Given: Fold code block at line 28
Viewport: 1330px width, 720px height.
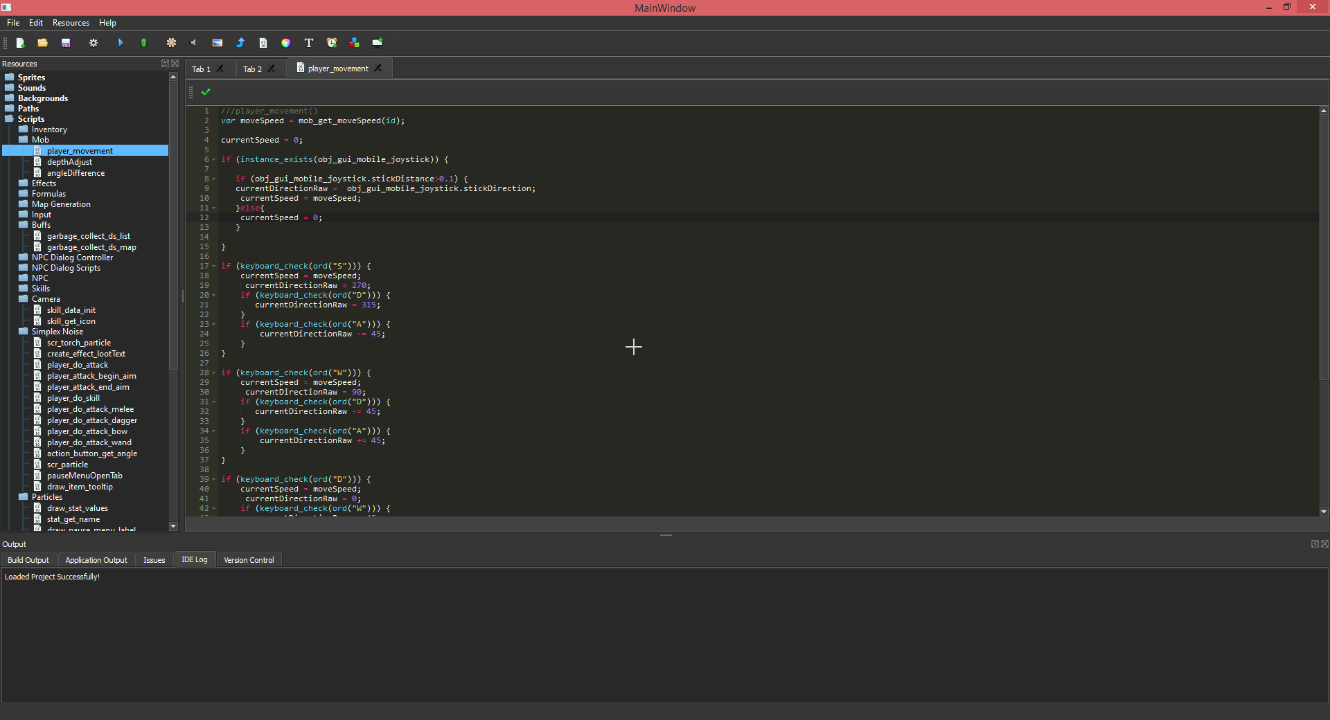Looking at the screenshot, I should tap(214, 373).
